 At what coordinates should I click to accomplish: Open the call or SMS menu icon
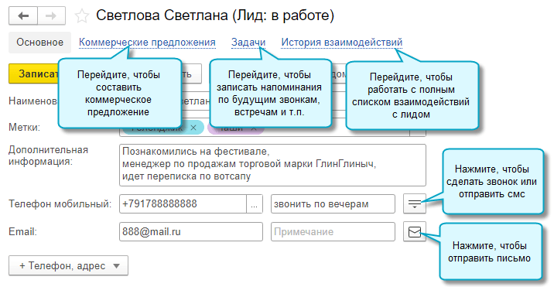click(415, 203)
